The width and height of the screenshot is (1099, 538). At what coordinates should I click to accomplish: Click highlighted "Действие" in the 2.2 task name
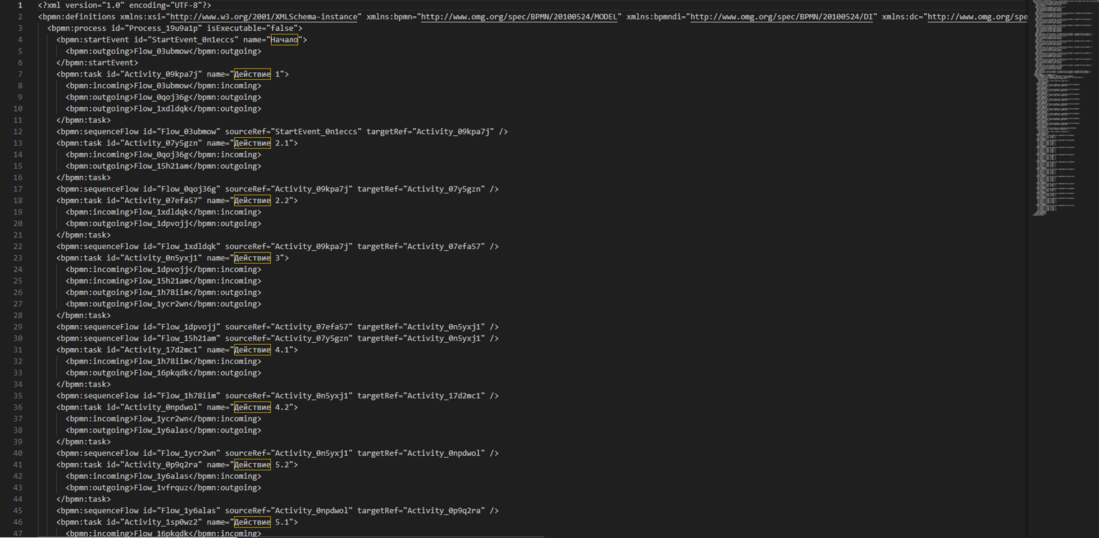tap(252, 201)
